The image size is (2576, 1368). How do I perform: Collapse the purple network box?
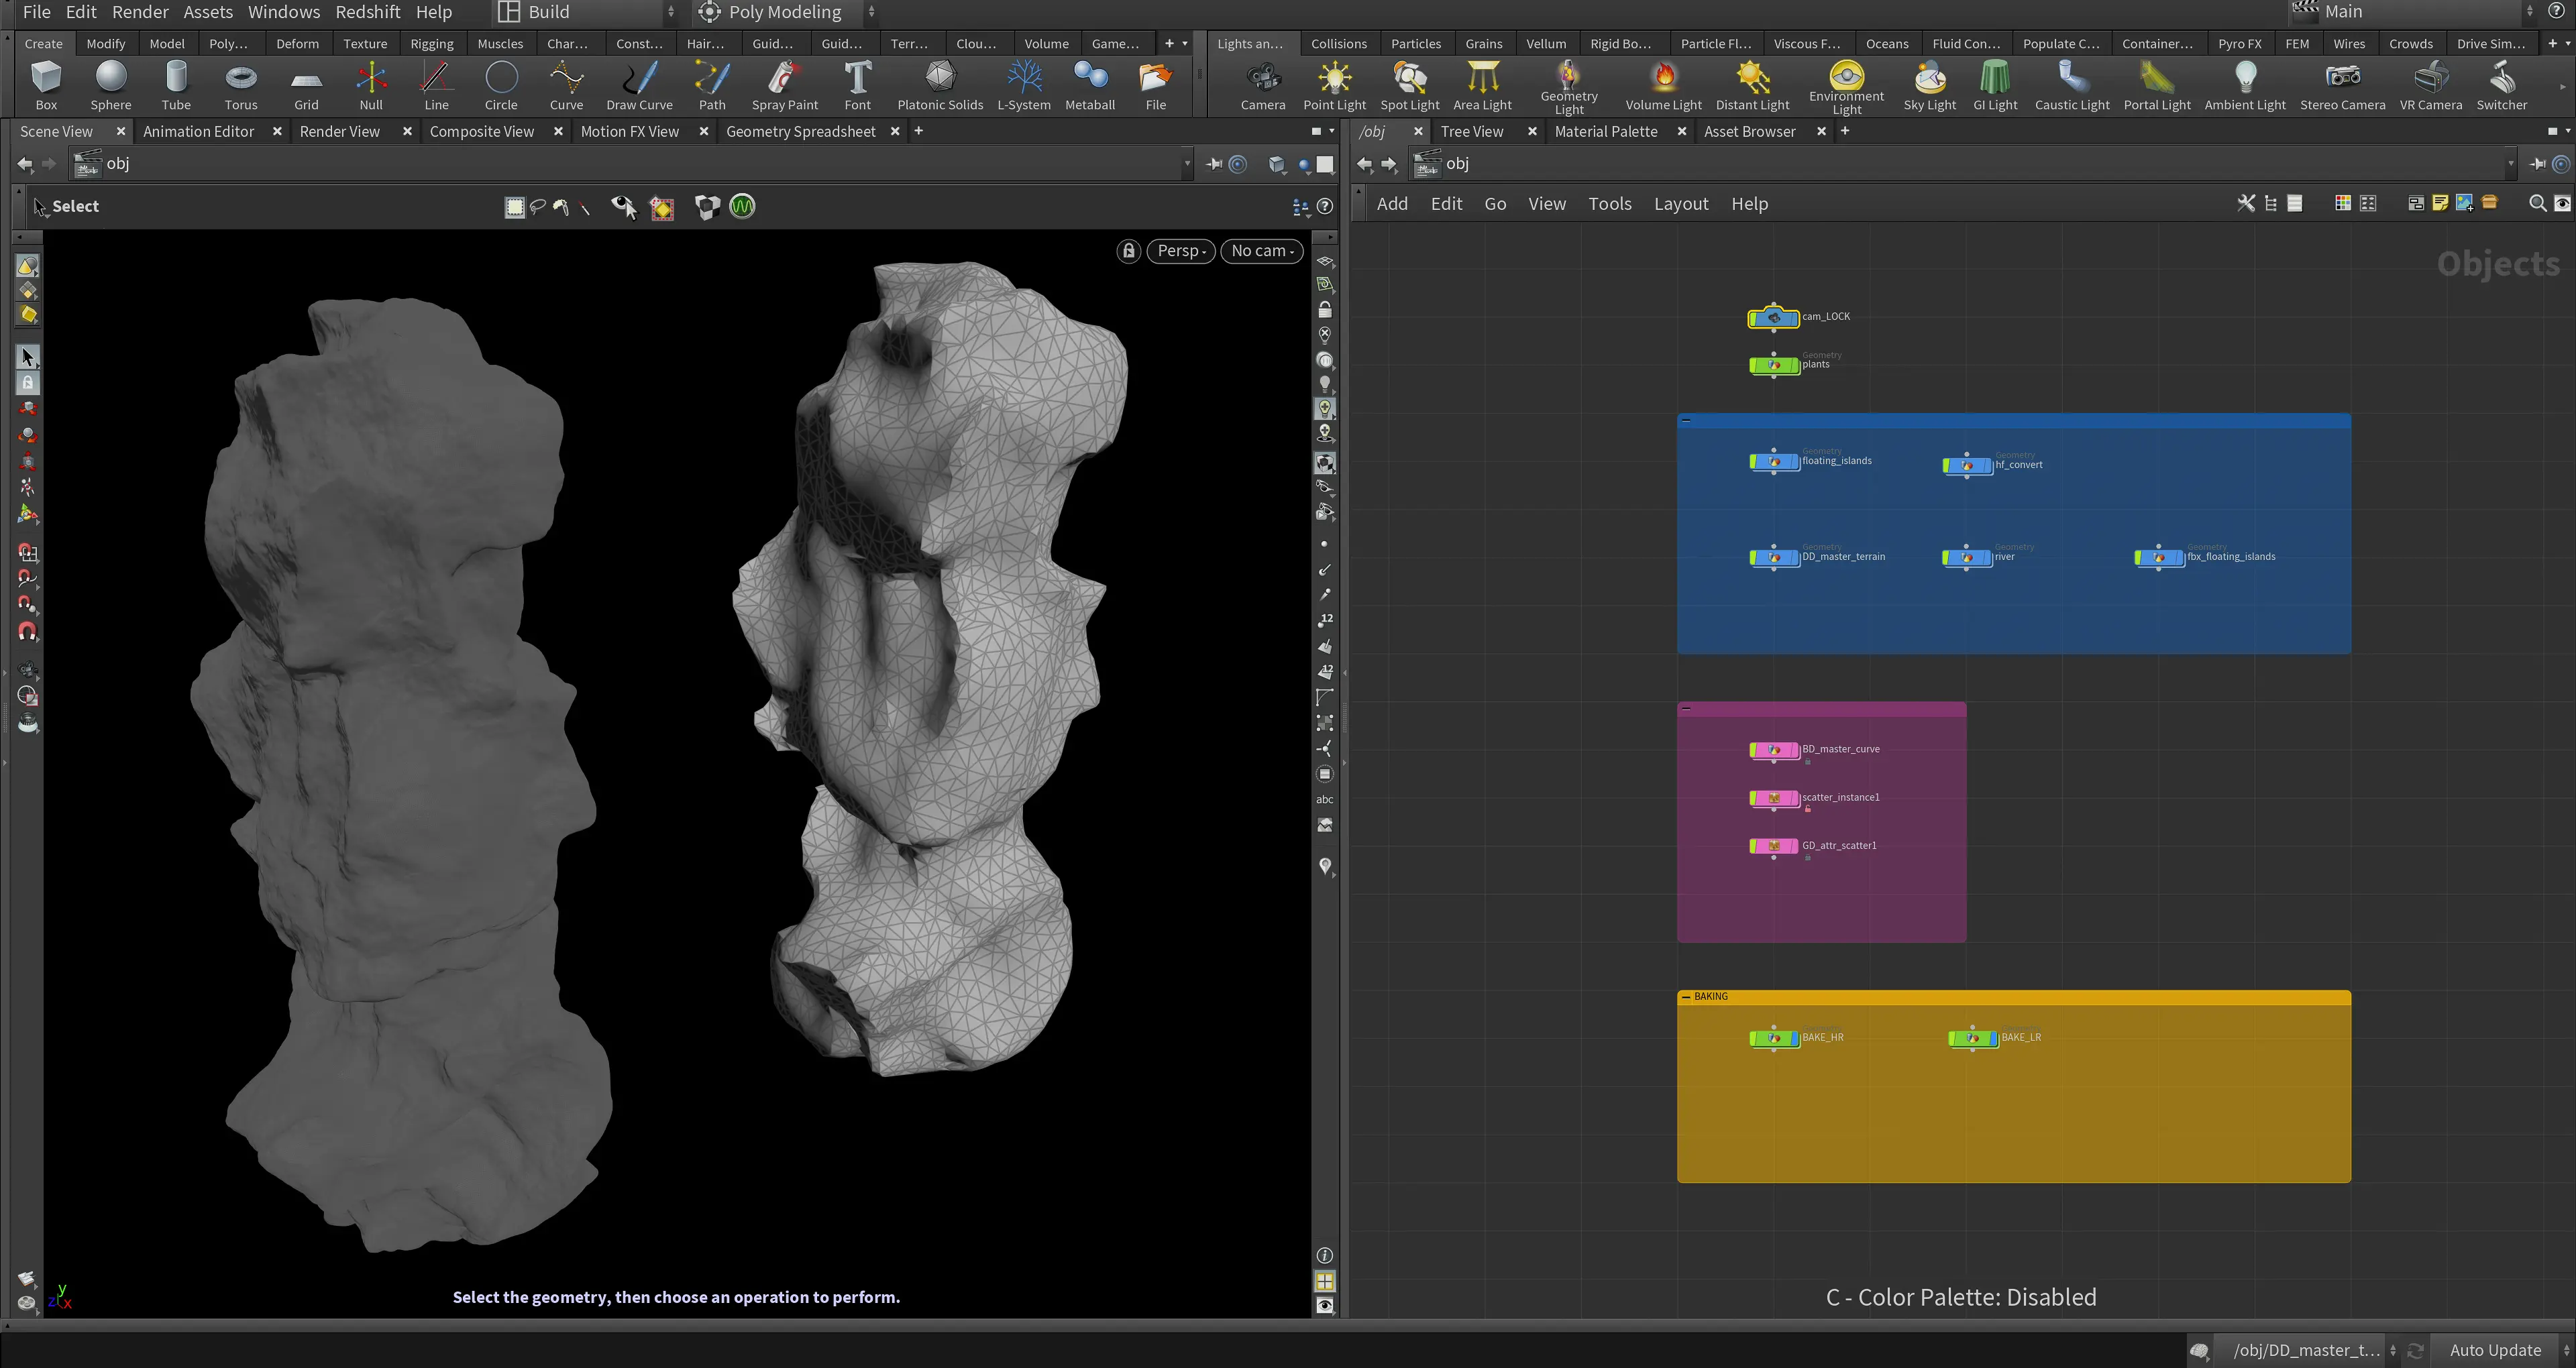1686,708
